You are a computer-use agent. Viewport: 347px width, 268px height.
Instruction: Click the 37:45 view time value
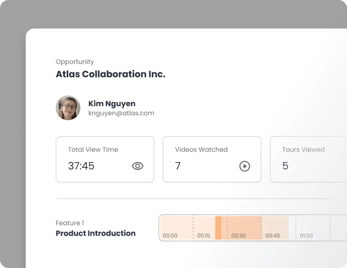(x=81, y=166)
